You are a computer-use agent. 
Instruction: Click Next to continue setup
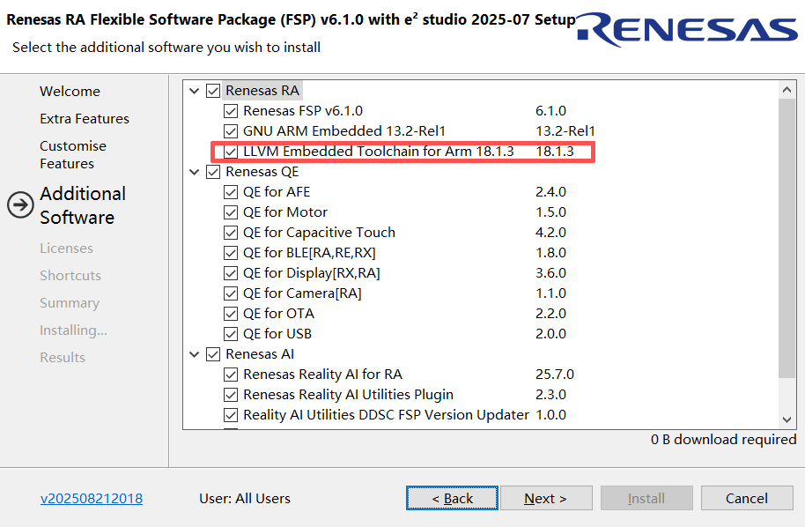click(546, 498)
